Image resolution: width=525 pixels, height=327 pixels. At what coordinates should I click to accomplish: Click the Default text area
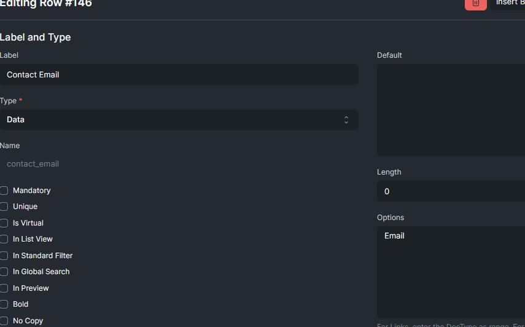tap(451, 110)
